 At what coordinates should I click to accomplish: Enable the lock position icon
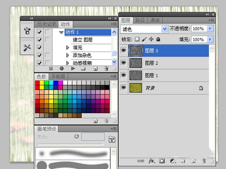(151, 39)
